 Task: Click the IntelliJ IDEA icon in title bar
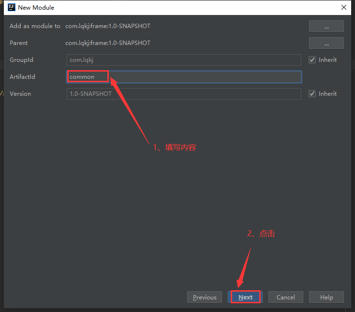(x=11, y=7)
